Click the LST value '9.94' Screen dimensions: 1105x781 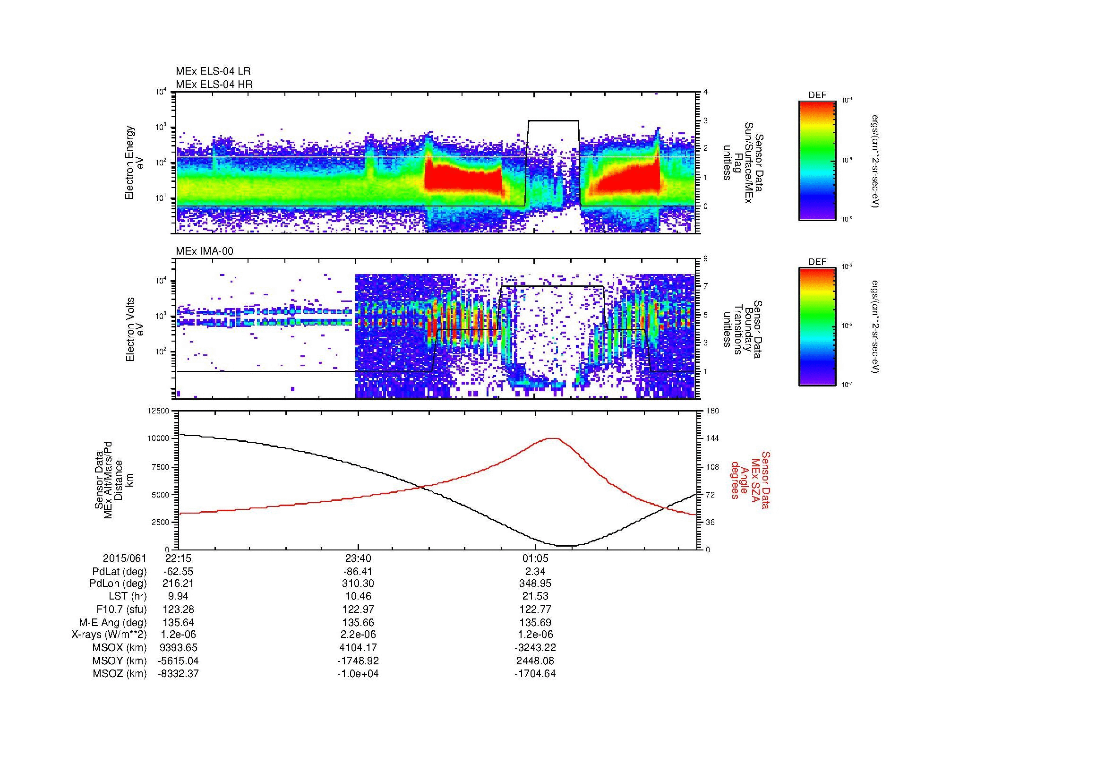click(178, 597)
